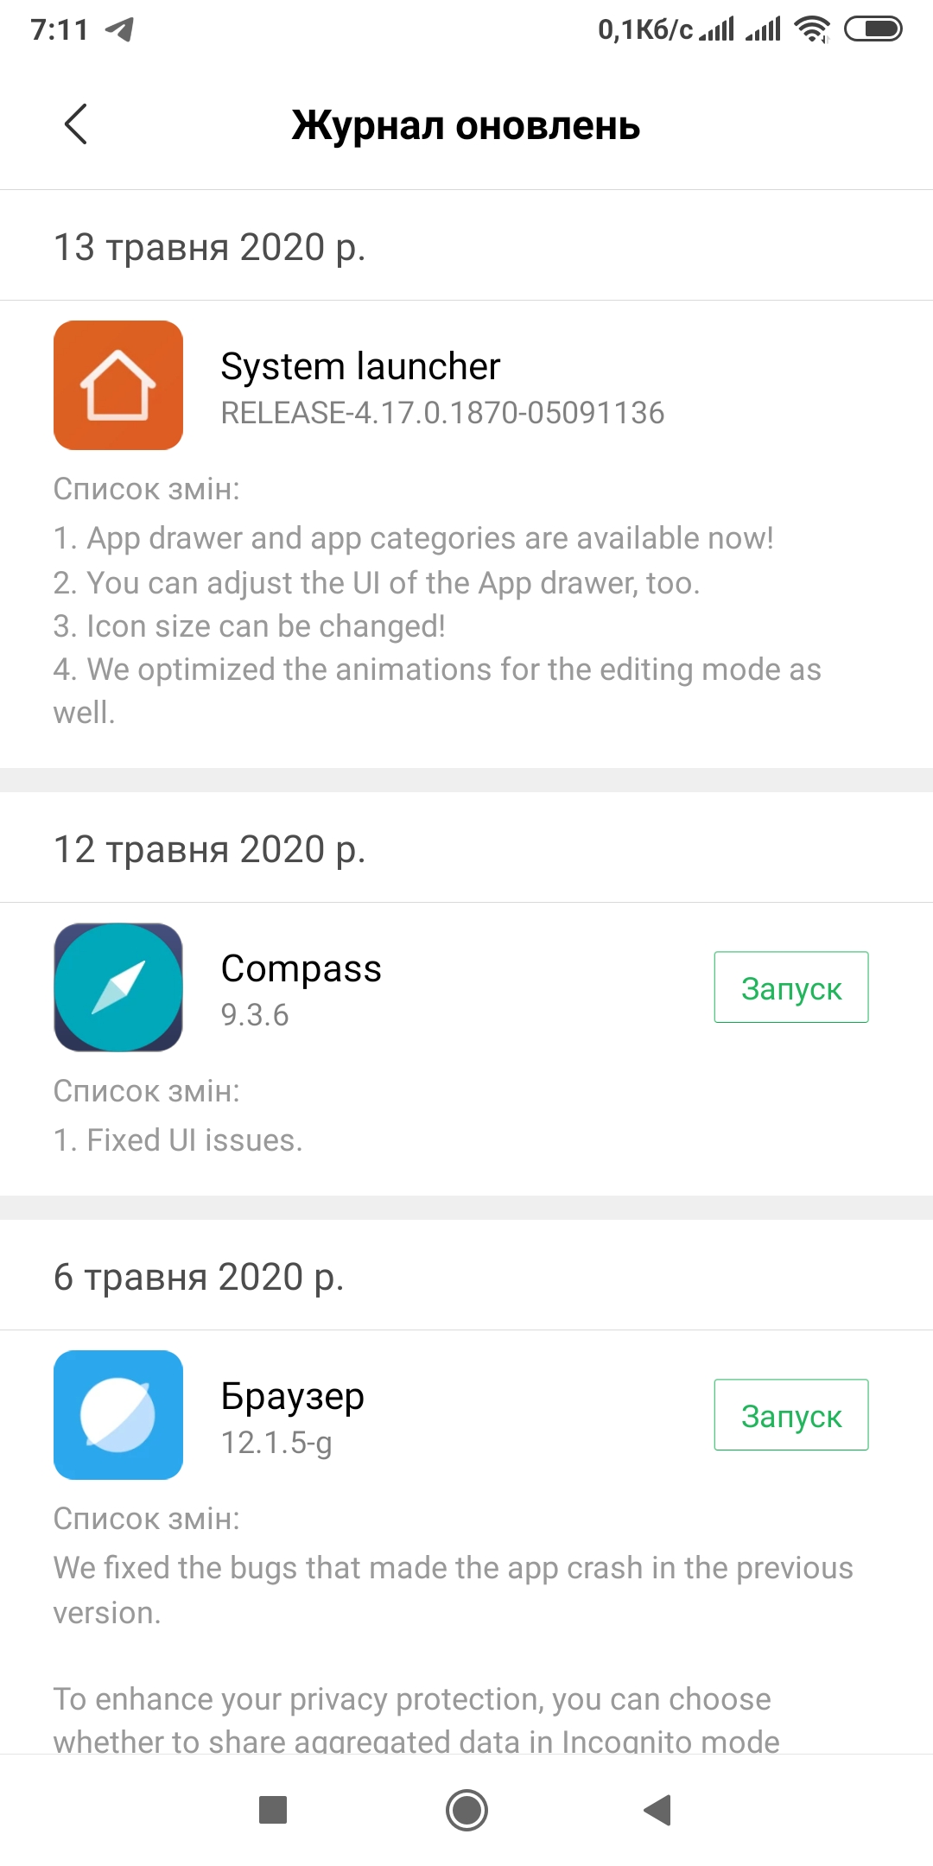Tap the back arrow in header
The height and width of the screenshot is (1866, 933).
[x=76, y=124]
